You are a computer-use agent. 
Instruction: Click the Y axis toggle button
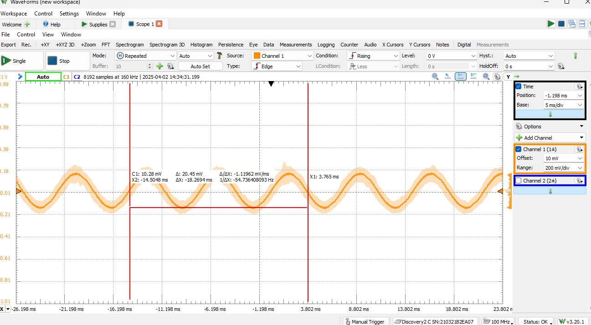tap(508, 77)
